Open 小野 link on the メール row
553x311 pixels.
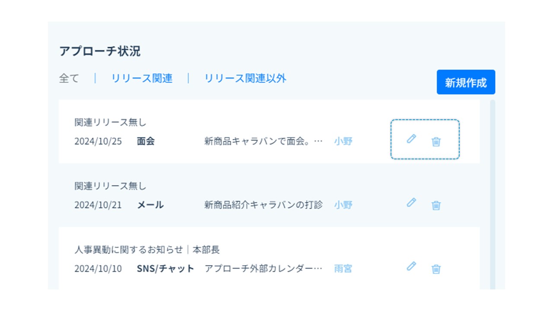(343, 205)
